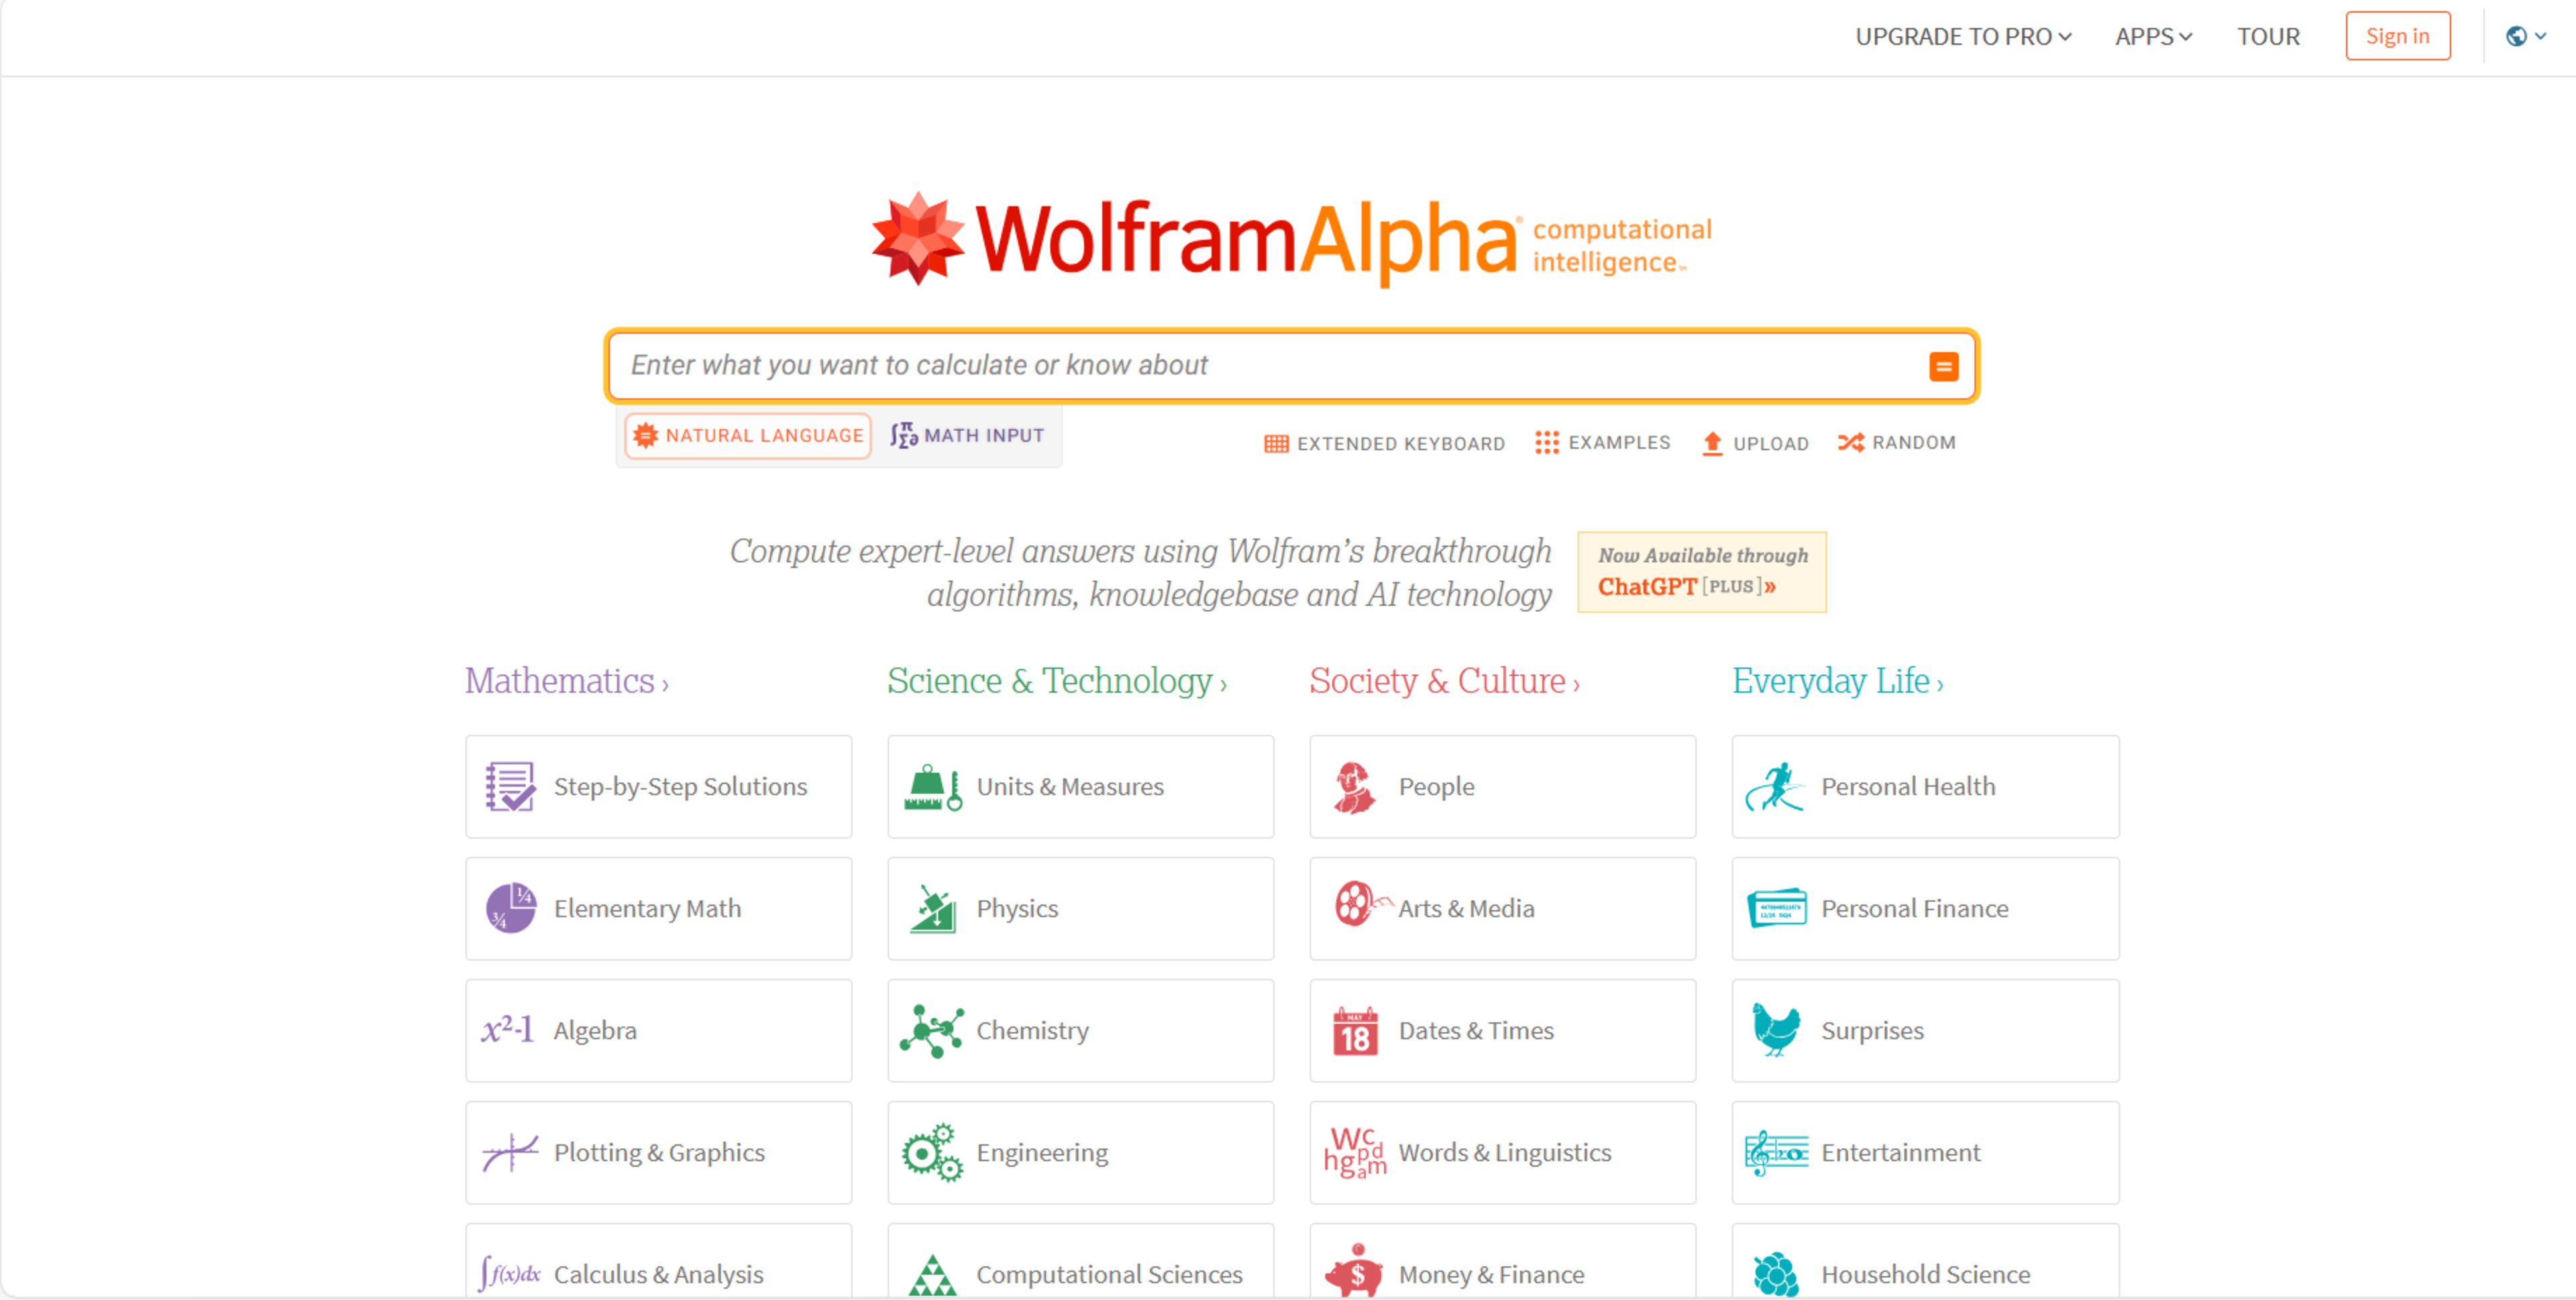Screen dimensions: 2576x1300
Task: Open the Examples page
Action: [x=1603, y=443]
